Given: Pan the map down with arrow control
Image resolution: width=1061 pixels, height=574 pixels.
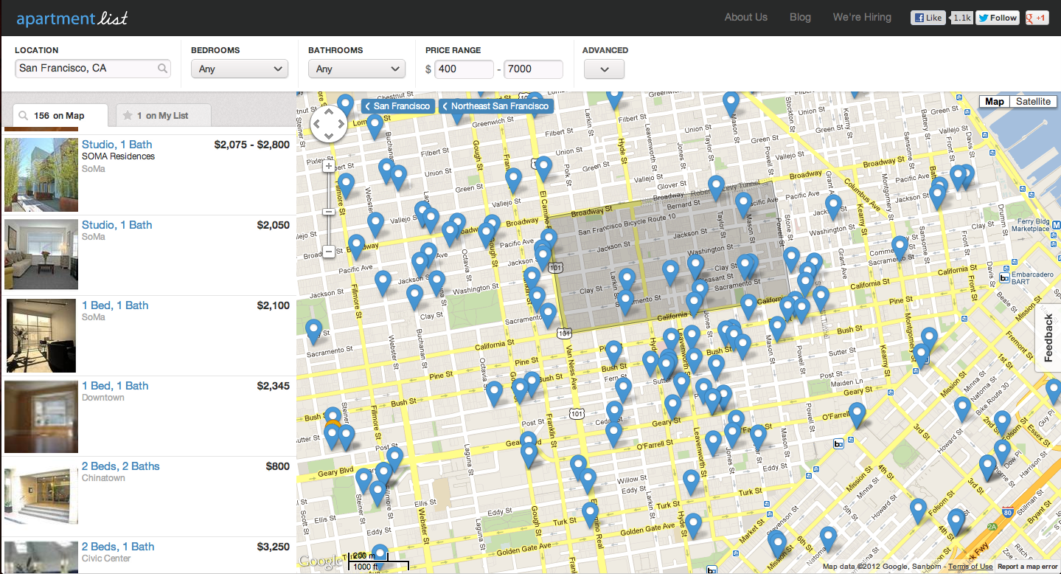Looking at the screenshot, I should click(329, 136).
